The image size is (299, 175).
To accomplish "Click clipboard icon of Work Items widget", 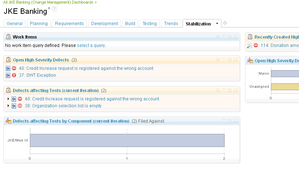I will [x=8, y=37].
